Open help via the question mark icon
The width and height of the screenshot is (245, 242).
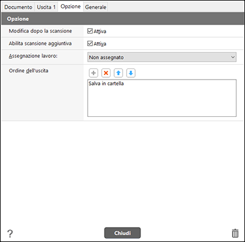10,233
